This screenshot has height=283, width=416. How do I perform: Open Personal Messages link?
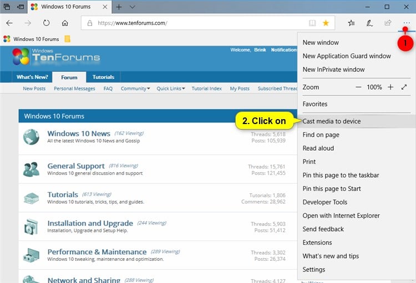[x=74, y=89]
